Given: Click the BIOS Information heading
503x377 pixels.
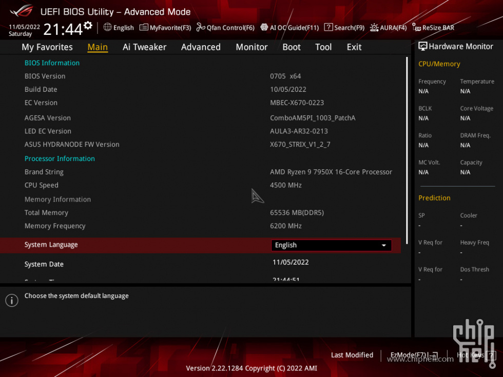Looking at the screenshot, I should pos(52,63).
